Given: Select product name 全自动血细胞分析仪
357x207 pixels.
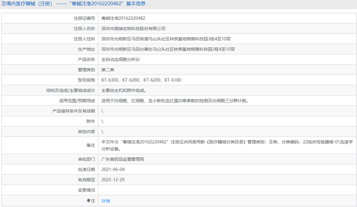Looking at the screenshot, I should click(x=121, y=60).
